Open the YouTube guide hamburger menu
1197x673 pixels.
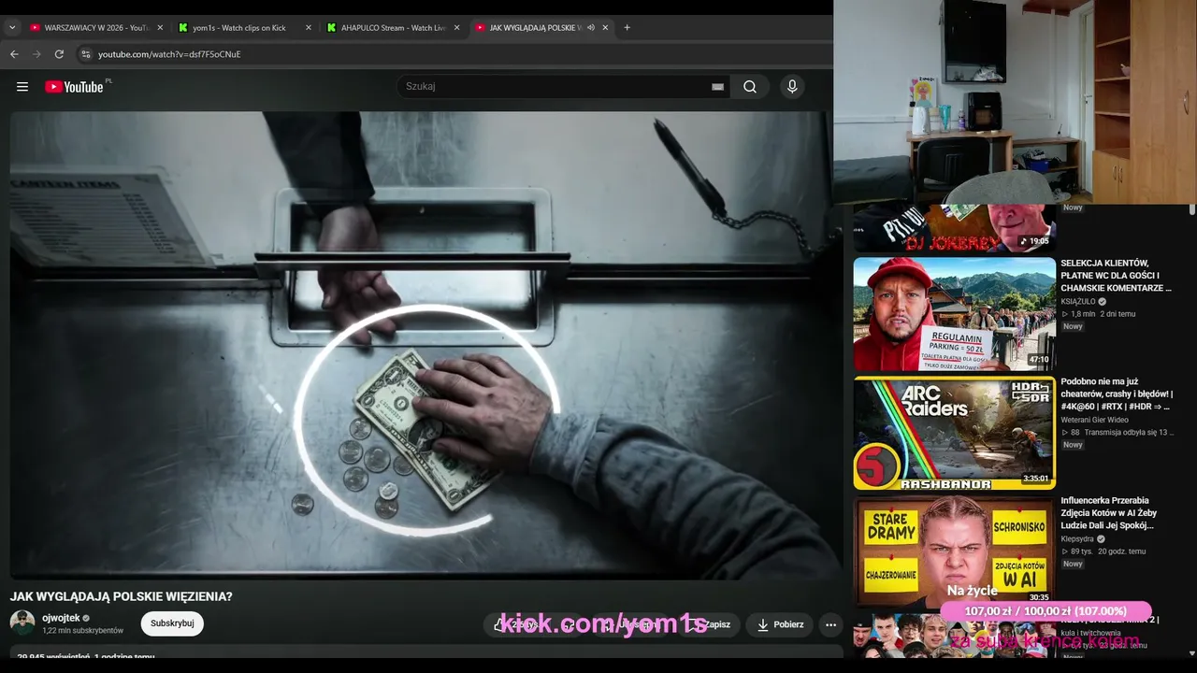(x=22, y=87)
